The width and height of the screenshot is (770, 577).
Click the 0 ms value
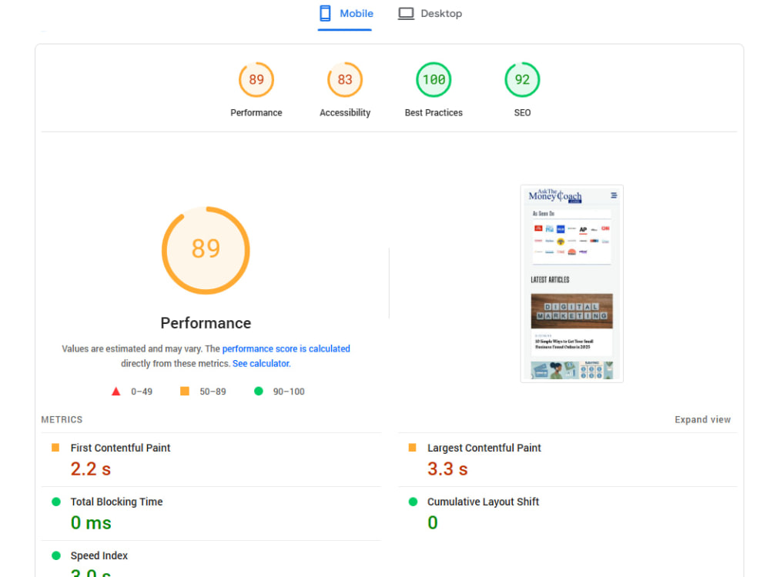91,522
